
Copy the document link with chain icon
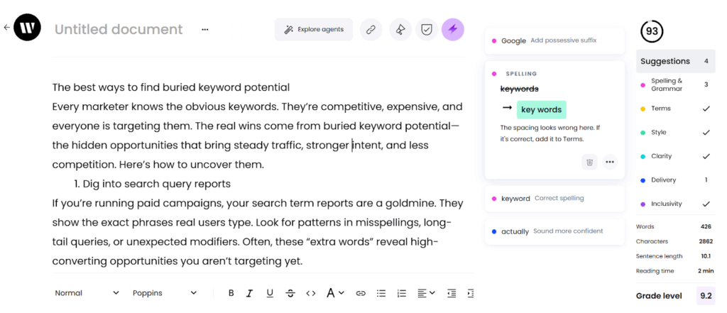[x=371, y=30]
